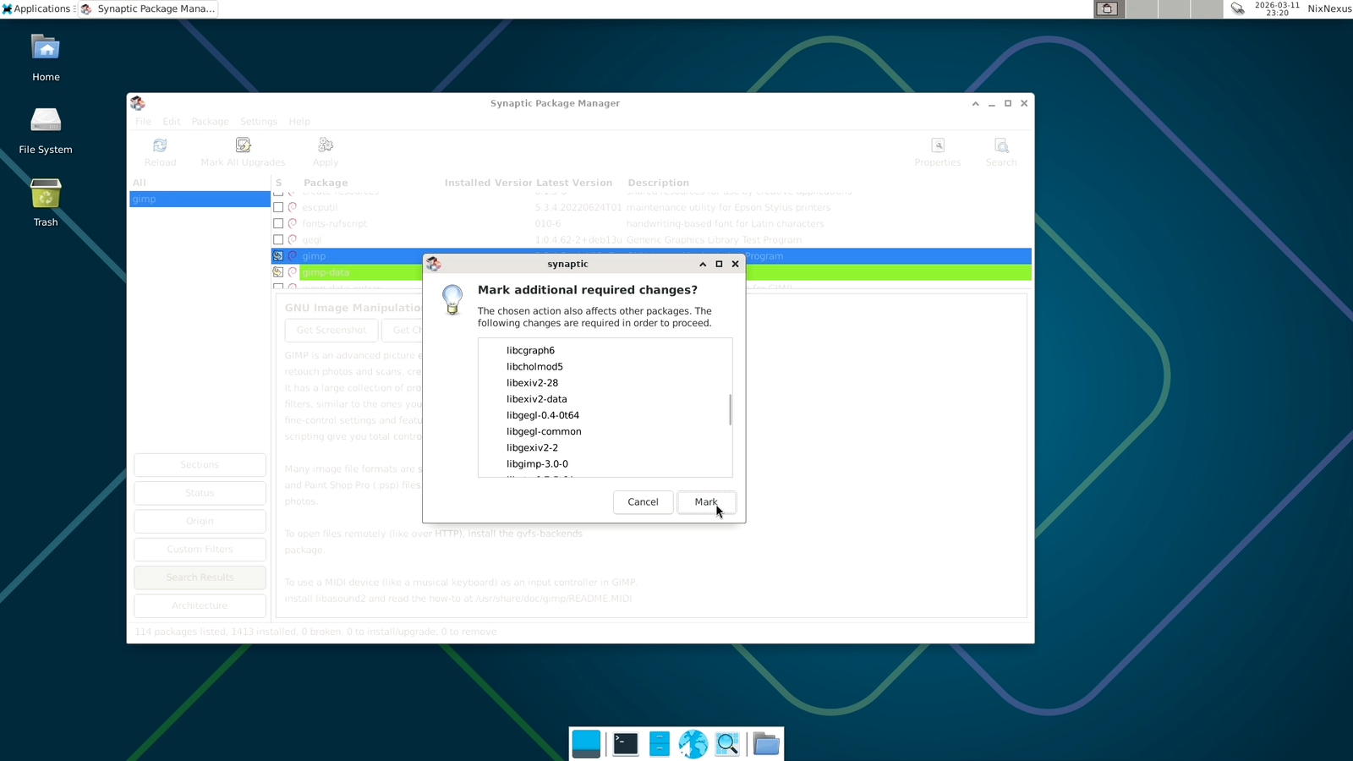1353x761 pixels.
Task: Open the file manager folder icon in dock
Action: pos(765,743)
